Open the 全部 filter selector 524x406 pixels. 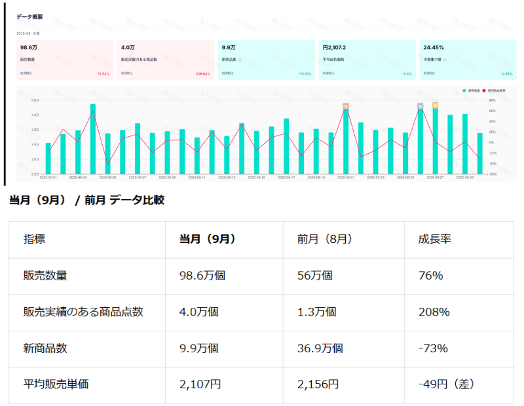tap(36, 33)
